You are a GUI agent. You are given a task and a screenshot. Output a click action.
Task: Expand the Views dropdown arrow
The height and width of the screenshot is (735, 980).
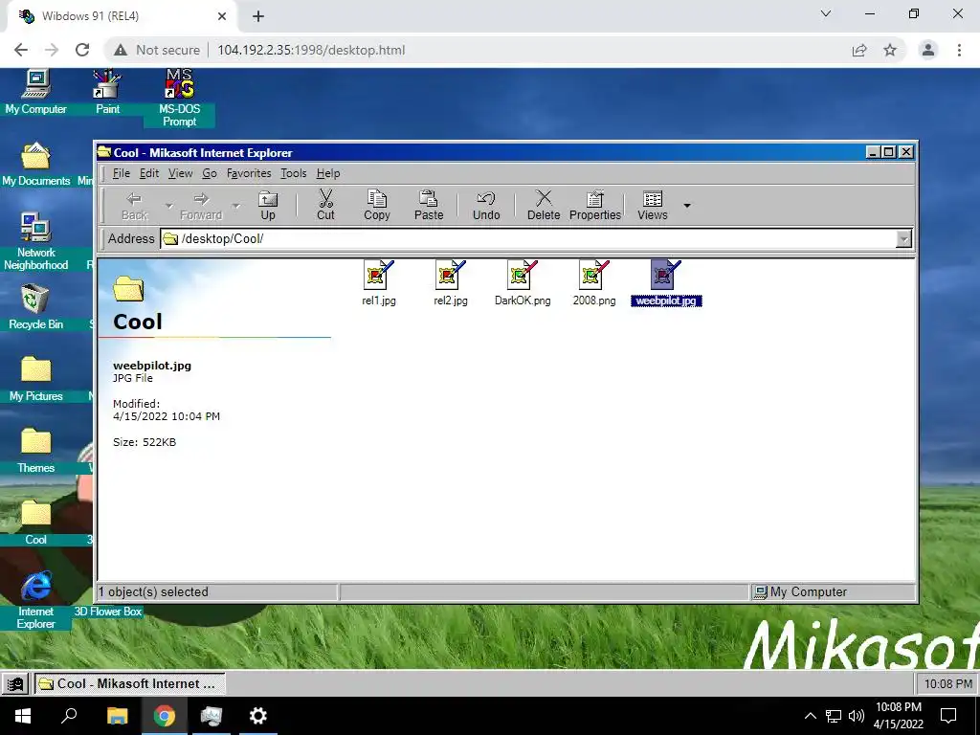[687, 206]
